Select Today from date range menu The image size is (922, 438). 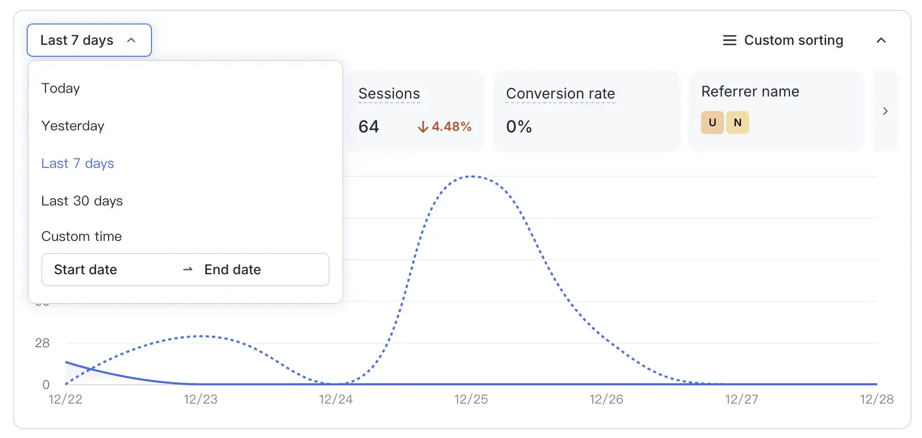[61, 88]
